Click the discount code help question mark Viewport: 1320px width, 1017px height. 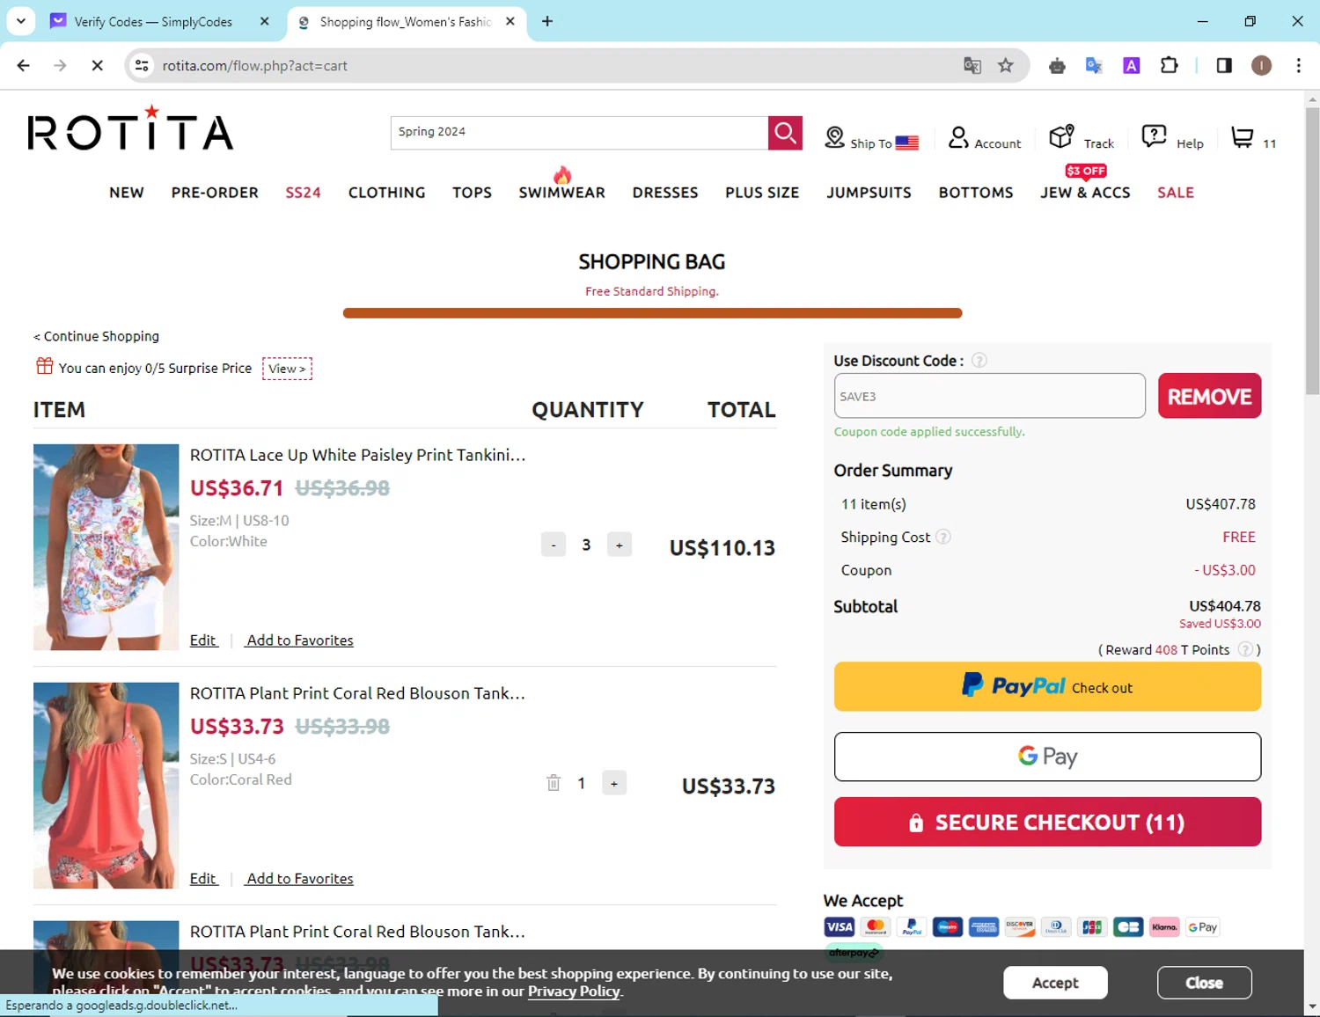(x=979, y=361)
